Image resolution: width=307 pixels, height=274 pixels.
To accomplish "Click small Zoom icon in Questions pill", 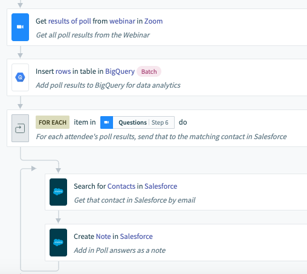I will 107,122.
